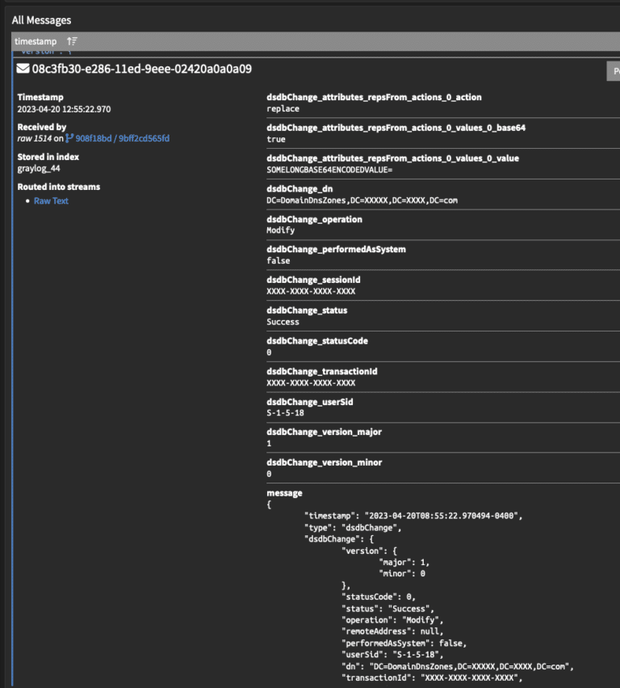Select the Success value of dsdbChange_status
The width and height of the screenshot is (620, 688).
pos(279,321)
